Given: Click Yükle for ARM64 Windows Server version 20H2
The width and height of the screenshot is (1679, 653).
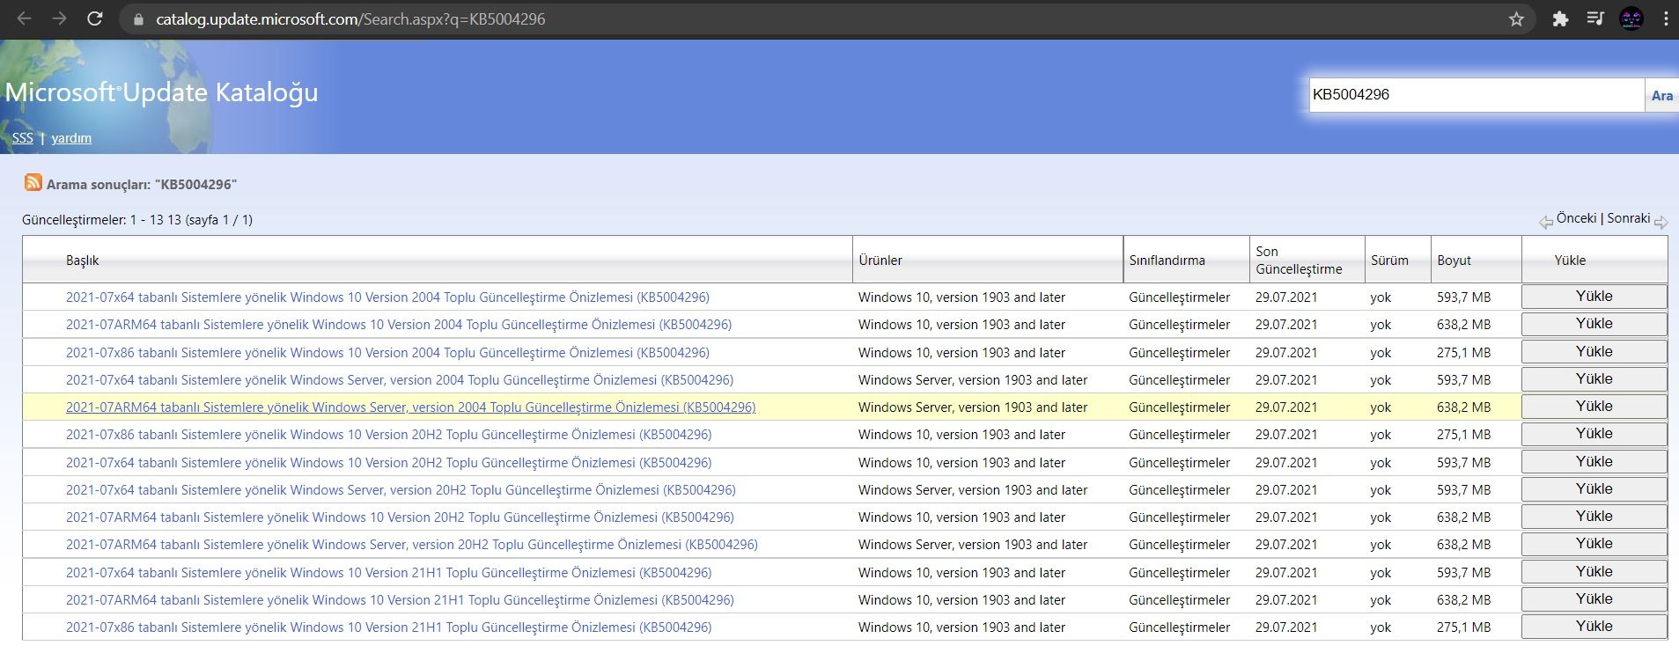Looking at the screenshot, I should click(1594, 544).
